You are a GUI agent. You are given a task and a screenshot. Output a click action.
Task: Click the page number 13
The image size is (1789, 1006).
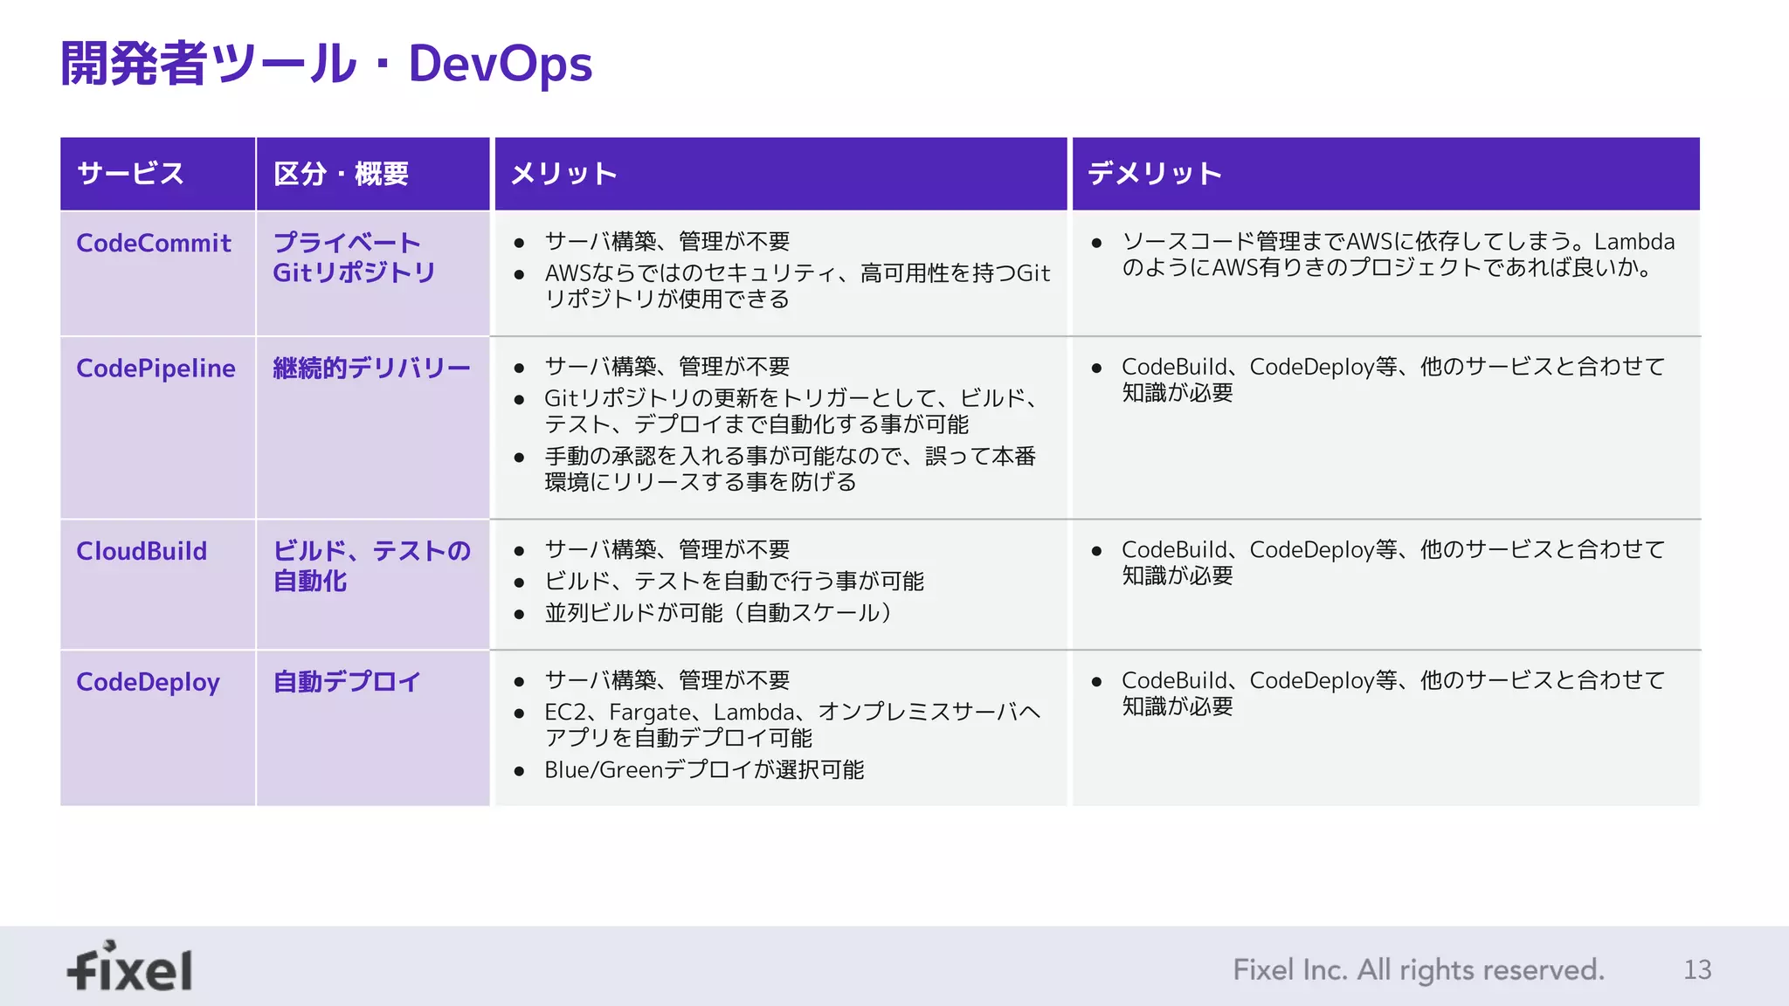[x=1696, y=969]
